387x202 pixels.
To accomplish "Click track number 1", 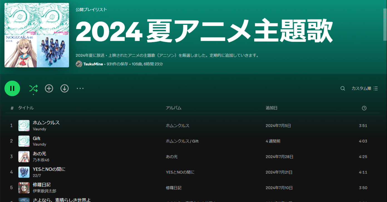I will tap(11, 125).
